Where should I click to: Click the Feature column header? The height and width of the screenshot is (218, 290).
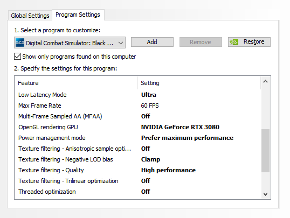coord(76,83)
